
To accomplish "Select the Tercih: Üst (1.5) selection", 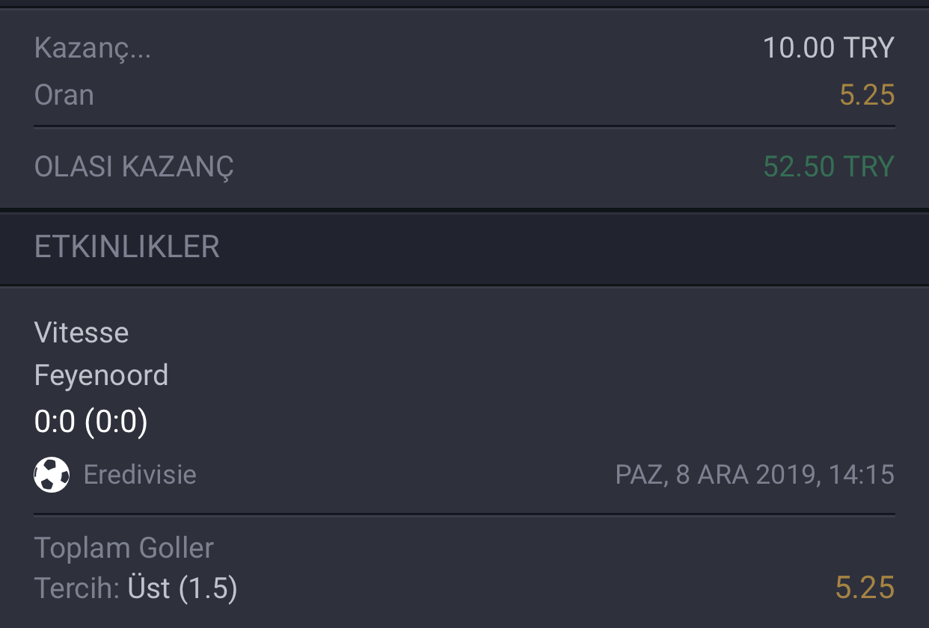I will coord(136,588).
